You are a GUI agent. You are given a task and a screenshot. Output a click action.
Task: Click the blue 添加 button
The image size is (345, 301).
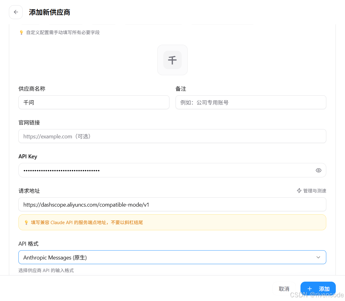[x=318, y=289]
